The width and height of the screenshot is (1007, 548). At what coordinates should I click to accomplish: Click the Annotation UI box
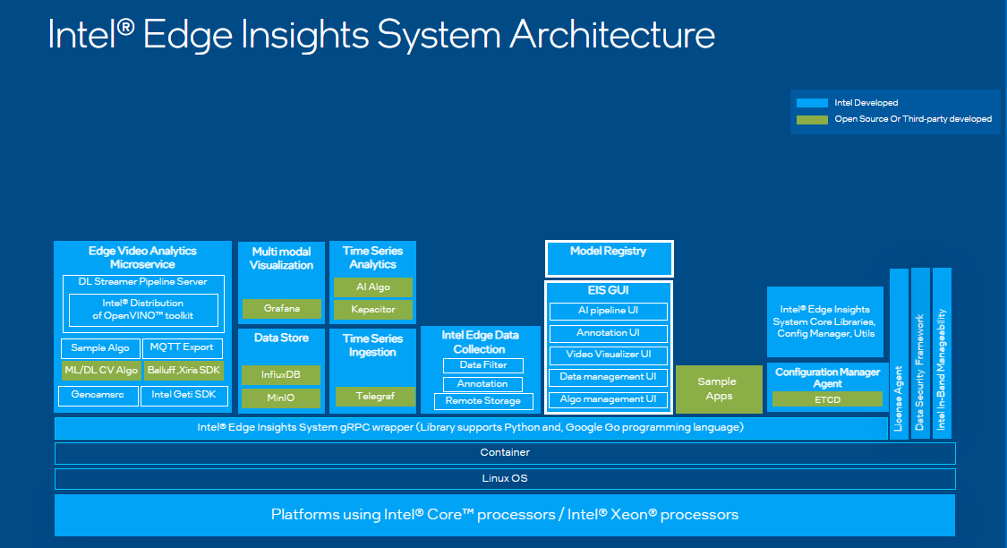[x=608, y=333]
